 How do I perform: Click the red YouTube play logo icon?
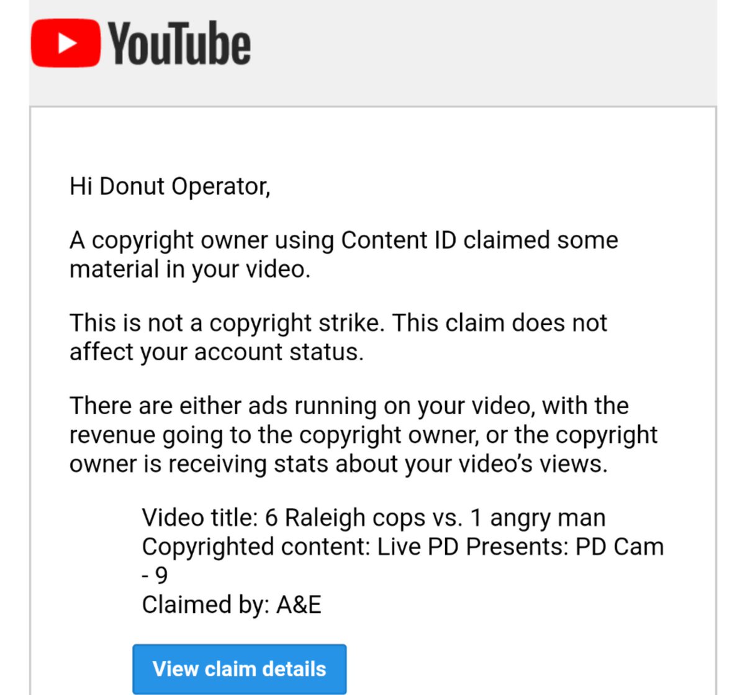point(65,43)
